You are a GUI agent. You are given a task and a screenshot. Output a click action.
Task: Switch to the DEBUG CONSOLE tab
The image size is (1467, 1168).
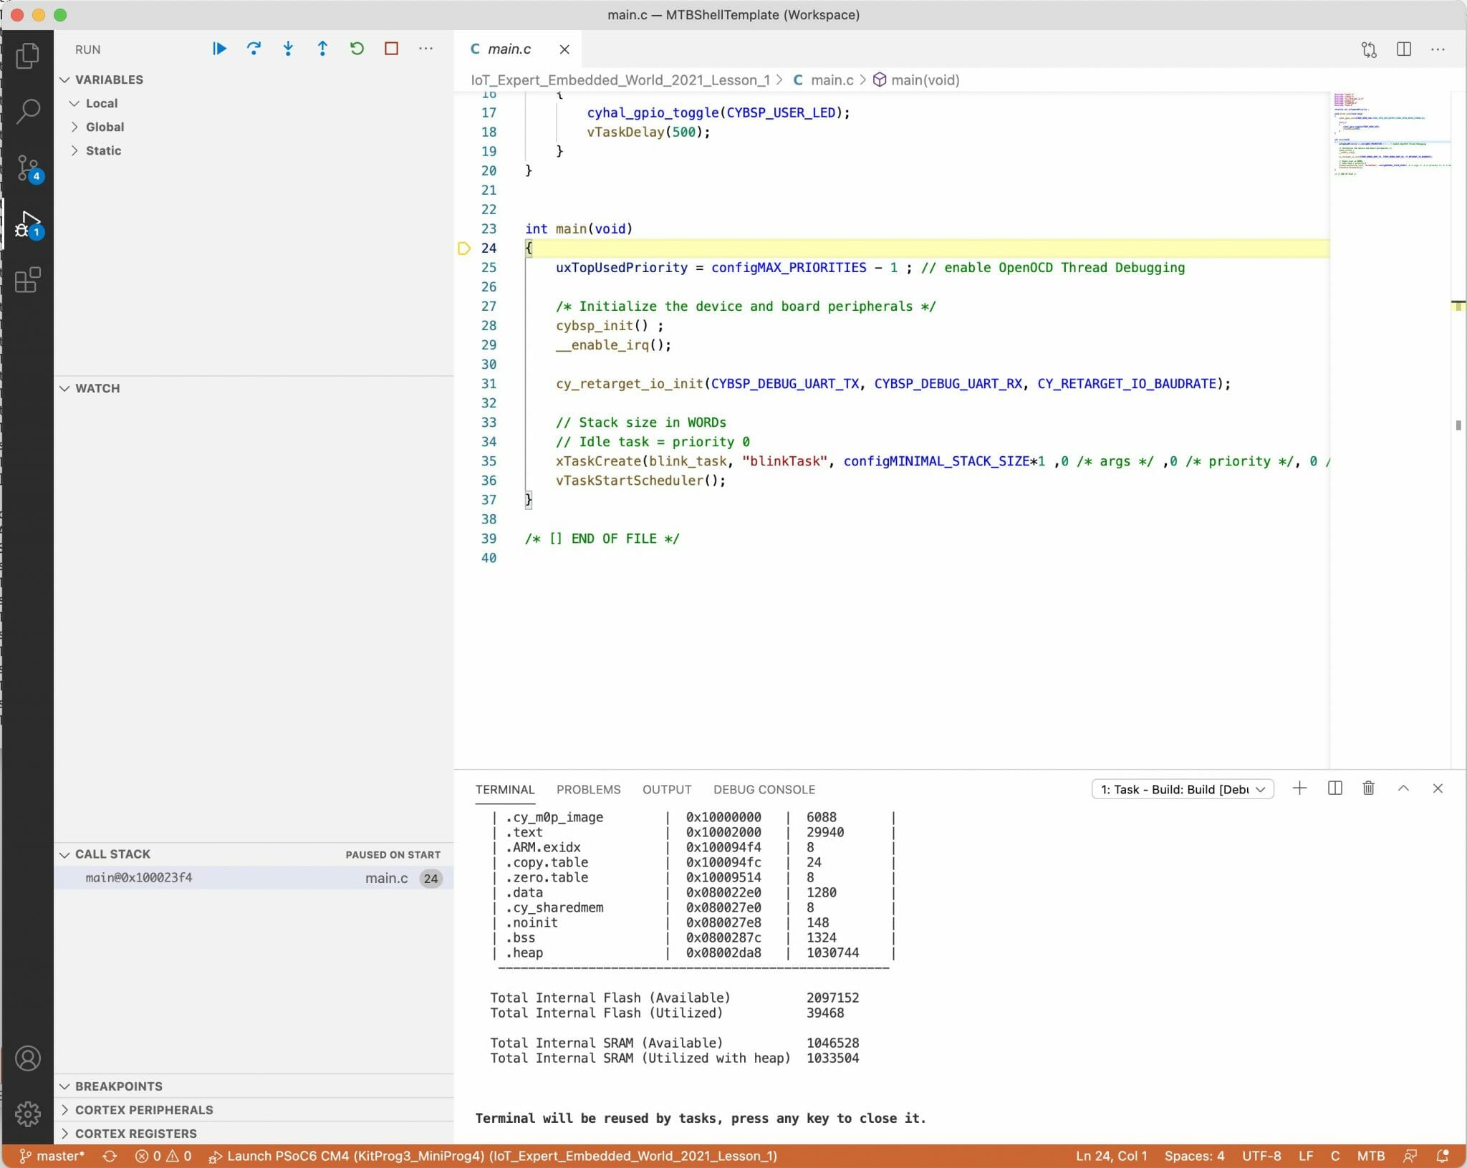[x=763, y=789]
